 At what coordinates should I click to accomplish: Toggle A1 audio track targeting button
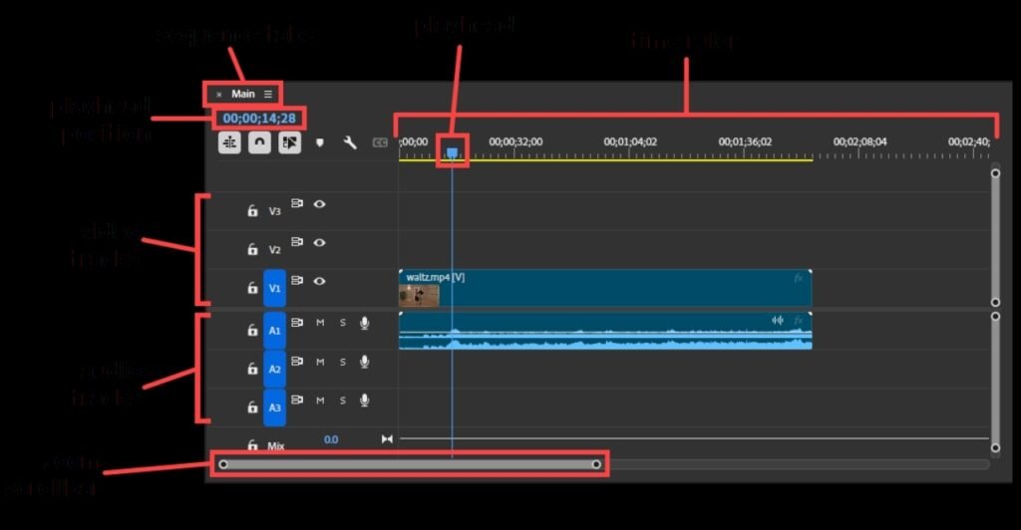tap(275, 329)
